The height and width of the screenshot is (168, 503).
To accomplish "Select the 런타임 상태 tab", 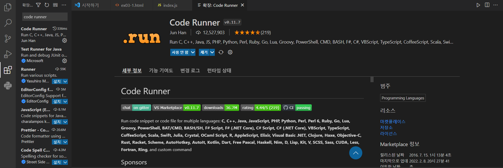I will coord(219,70).
